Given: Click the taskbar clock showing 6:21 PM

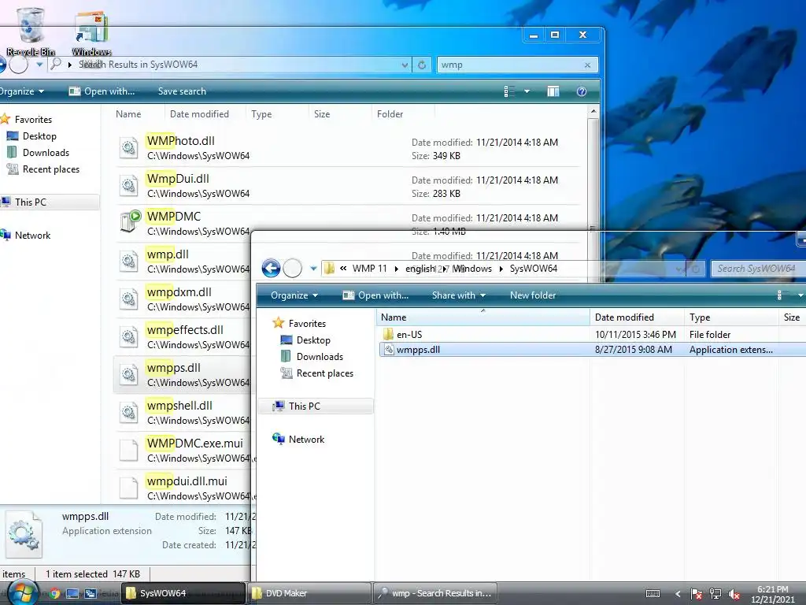Looking at the screenshot, I should [773, 594].
